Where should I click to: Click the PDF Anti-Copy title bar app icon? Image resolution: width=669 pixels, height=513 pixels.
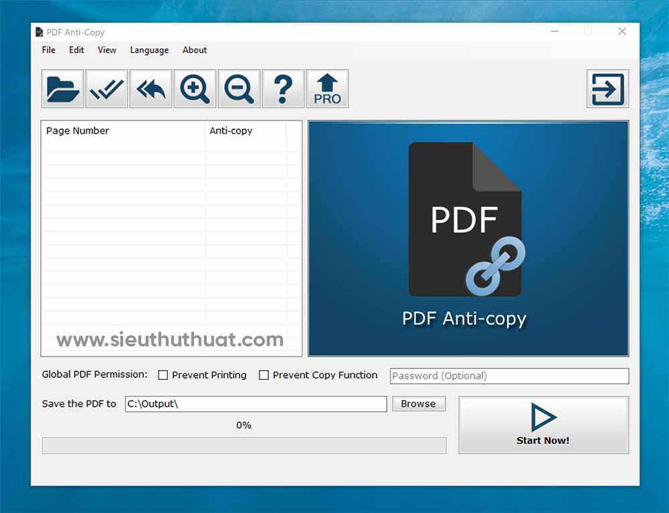[39, 32]
